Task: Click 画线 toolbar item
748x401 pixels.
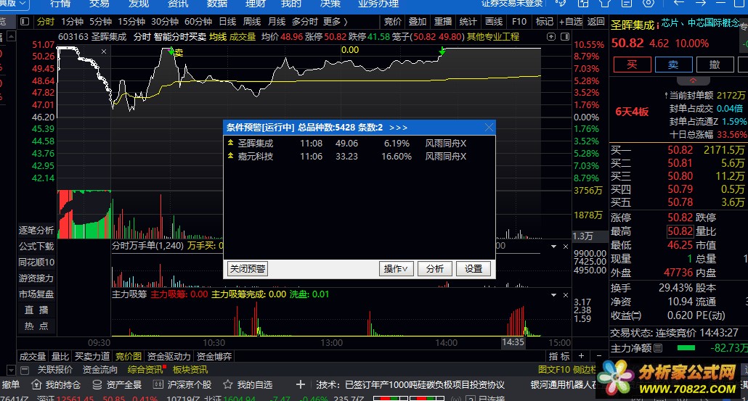Action: (x=493, y=22)
